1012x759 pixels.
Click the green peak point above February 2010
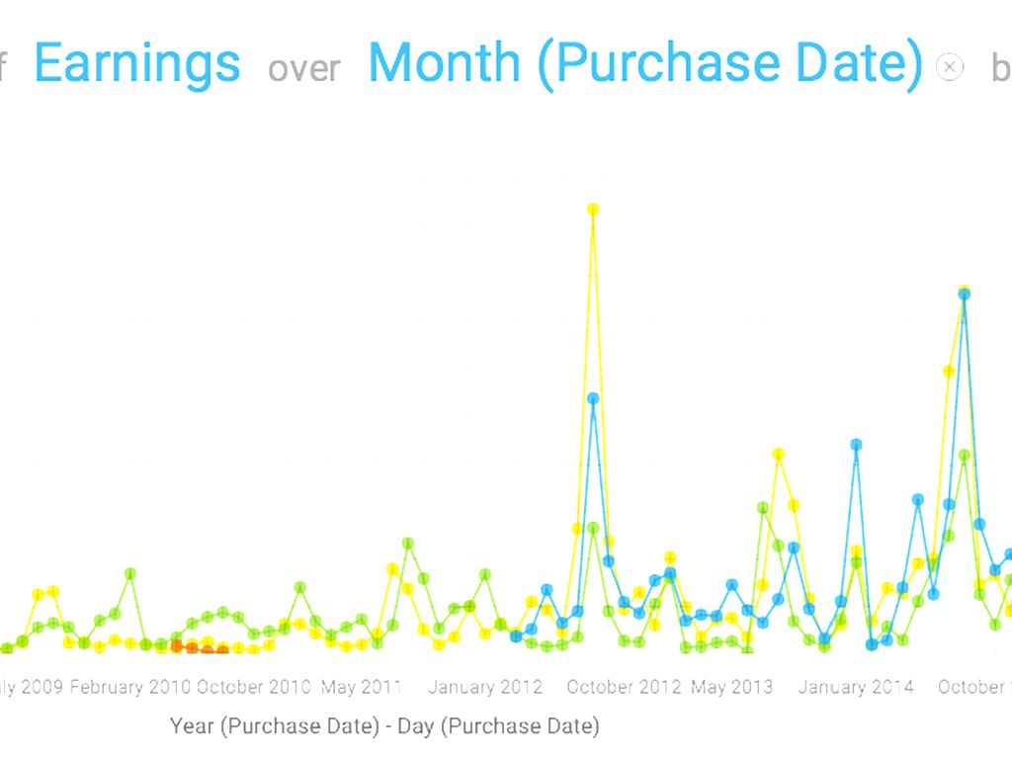click(x=129, y=573)
